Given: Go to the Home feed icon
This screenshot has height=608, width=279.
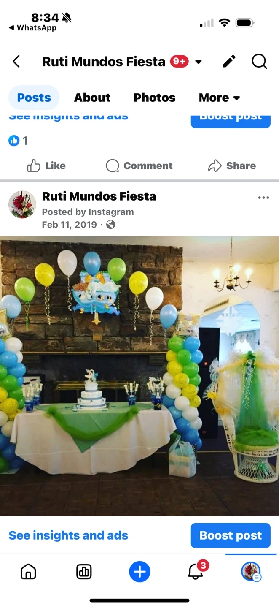Looking at the screenshot, I should coord(28,572).
